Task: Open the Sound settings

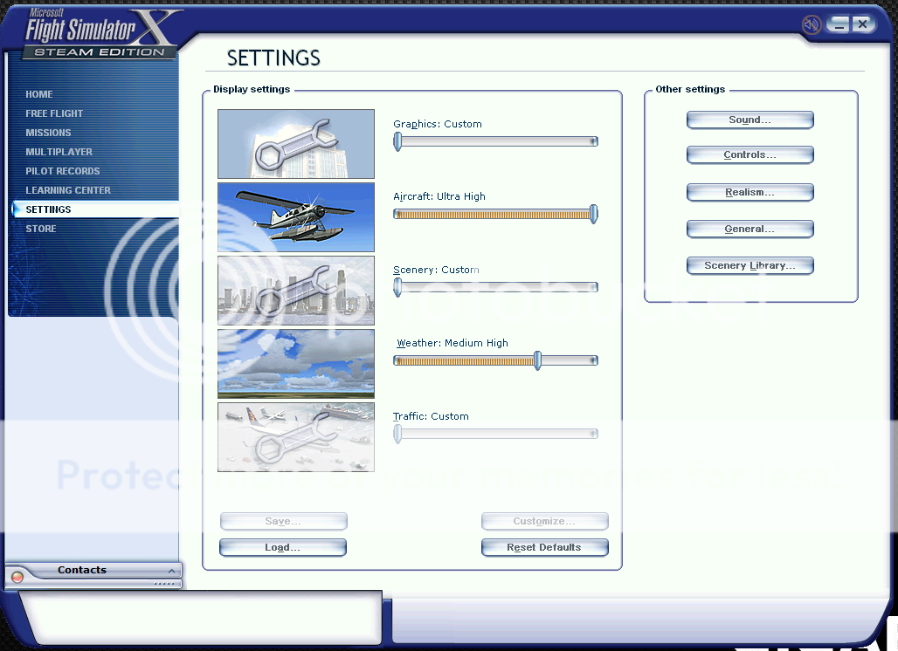Action: pos(749,120)
